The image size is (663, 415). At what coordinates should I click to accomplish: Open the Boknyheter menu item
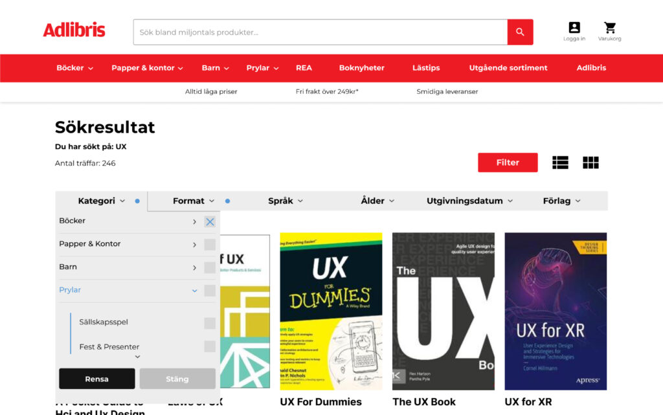point(361,68)
